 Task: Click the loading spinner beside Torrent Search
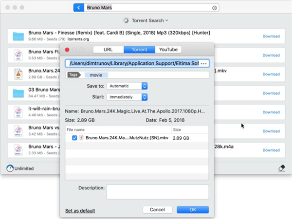(x=126, y=20)
